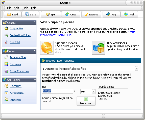Click the Express toolbar button
This screenshot has width=145, height=120.
pyautogui.click(x=91, y=15)
